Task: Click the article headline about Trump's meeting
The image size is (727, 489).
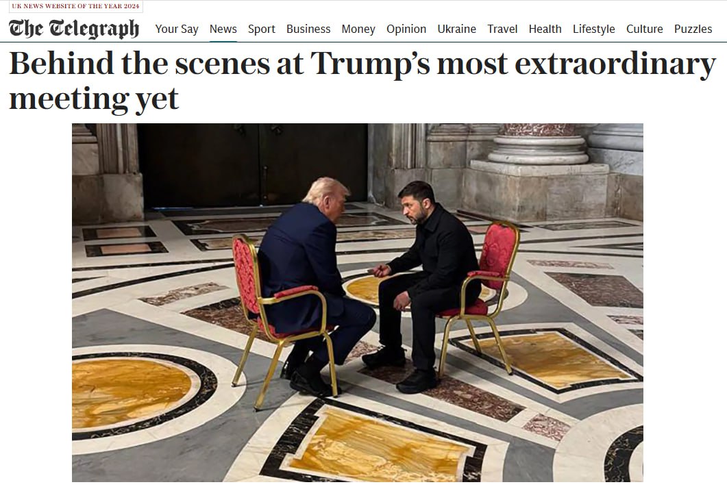Action: click(362, 81)
